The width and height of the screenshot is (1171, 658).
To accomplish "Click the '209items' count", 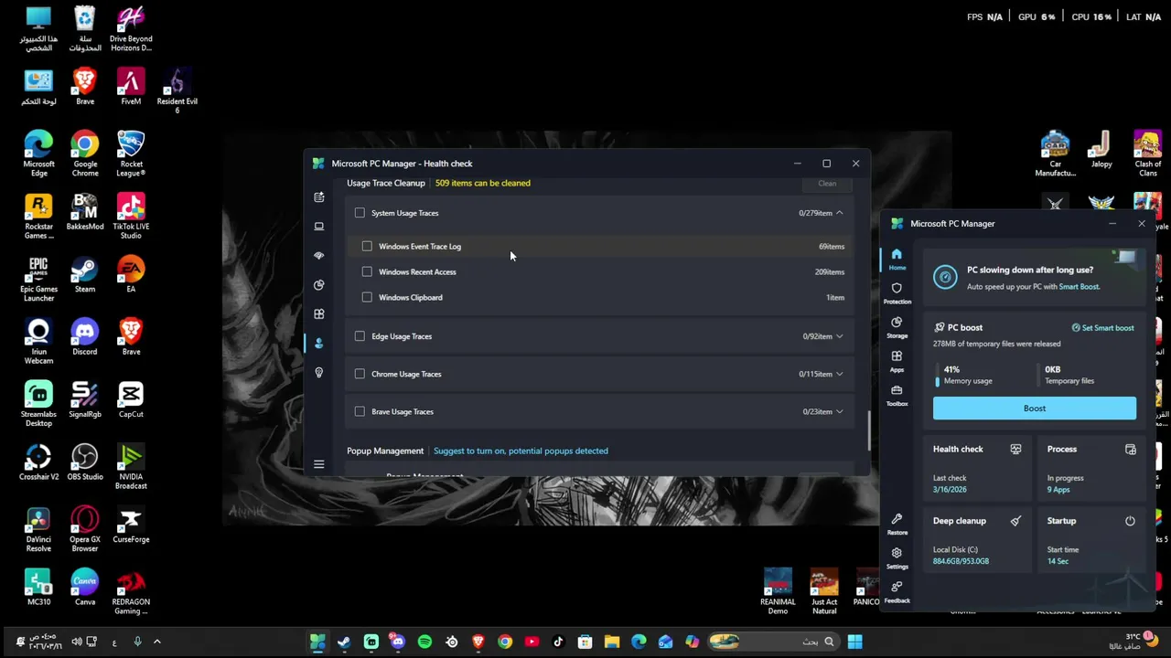I will [830, 272].
